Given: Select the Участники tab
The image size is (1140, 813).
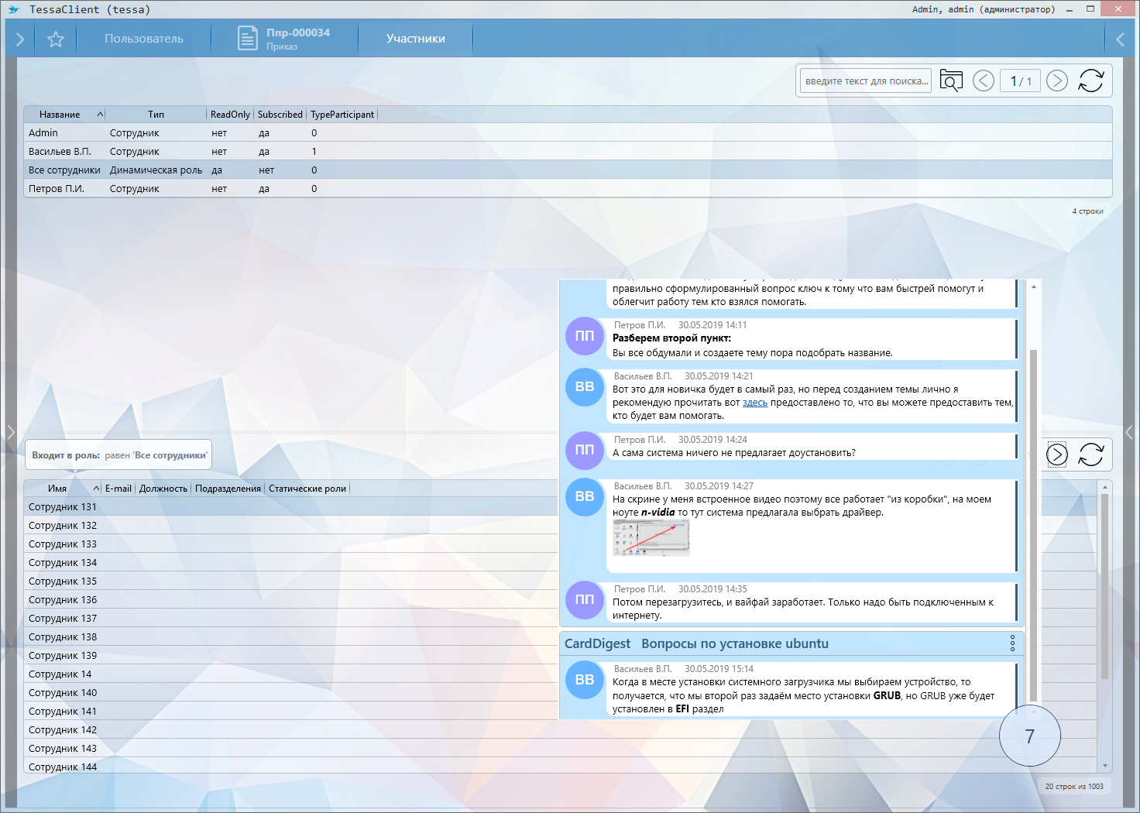Looking at the screenshot, I should coord(415,39).
